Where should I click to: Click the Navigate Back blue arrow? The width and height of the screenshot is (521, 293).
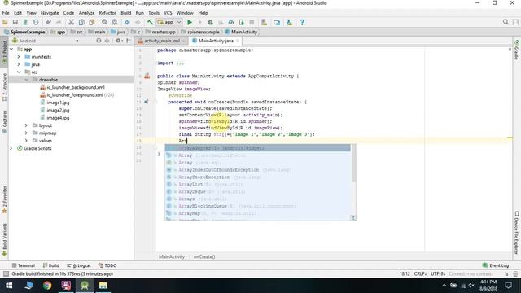point(127,22)
